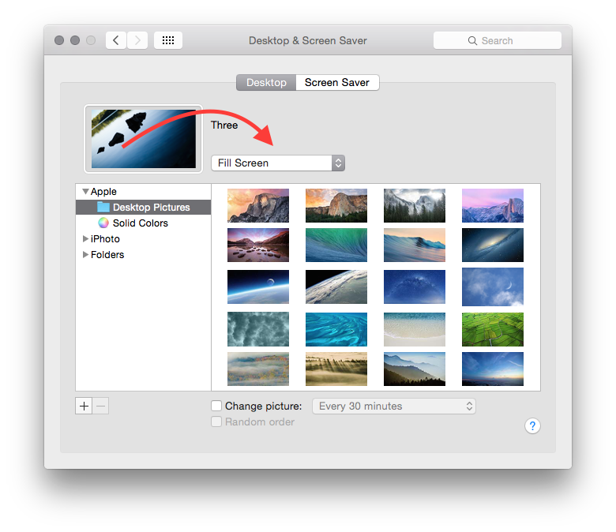Choose the gray storm clouds wallpaper
The height and width of the screenshot is (532, 616).
pyautogui.click(x=258, y=329)
